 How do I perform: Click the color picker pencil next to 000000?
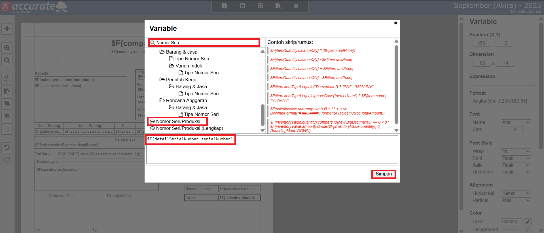(527, 222)
